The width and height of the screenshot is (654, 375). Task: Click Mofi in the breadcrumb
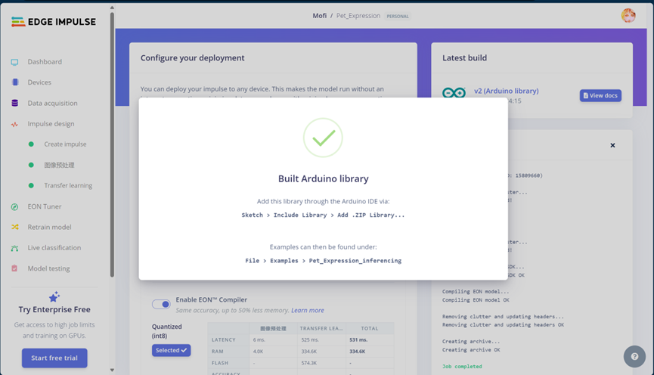[320, 16]
